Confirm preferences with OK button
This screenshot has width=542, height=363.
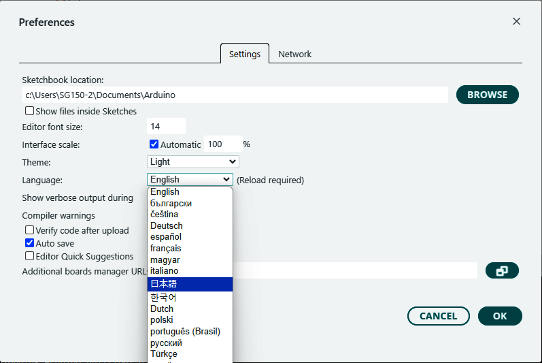(x=500, y=316)
